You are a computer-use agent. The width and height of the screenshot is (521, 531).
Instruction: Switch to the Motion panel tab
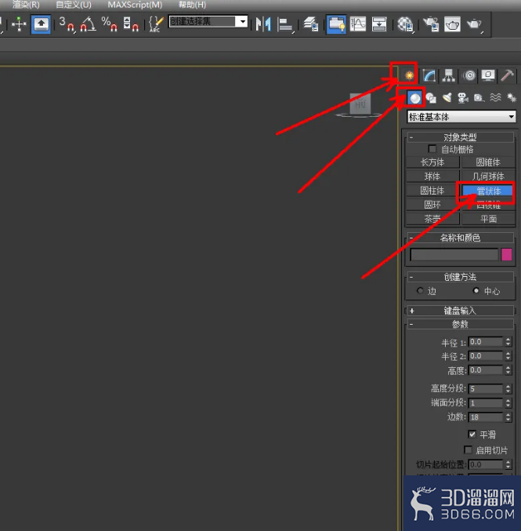(x=469, y=75)
